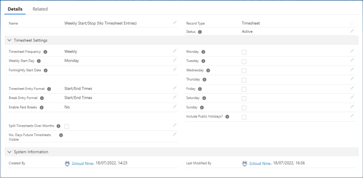Image resolution: width=363 pixels, height=178 pixels.
Task: Enable Include Public Holidays checkbox
Action: point(244,117)
